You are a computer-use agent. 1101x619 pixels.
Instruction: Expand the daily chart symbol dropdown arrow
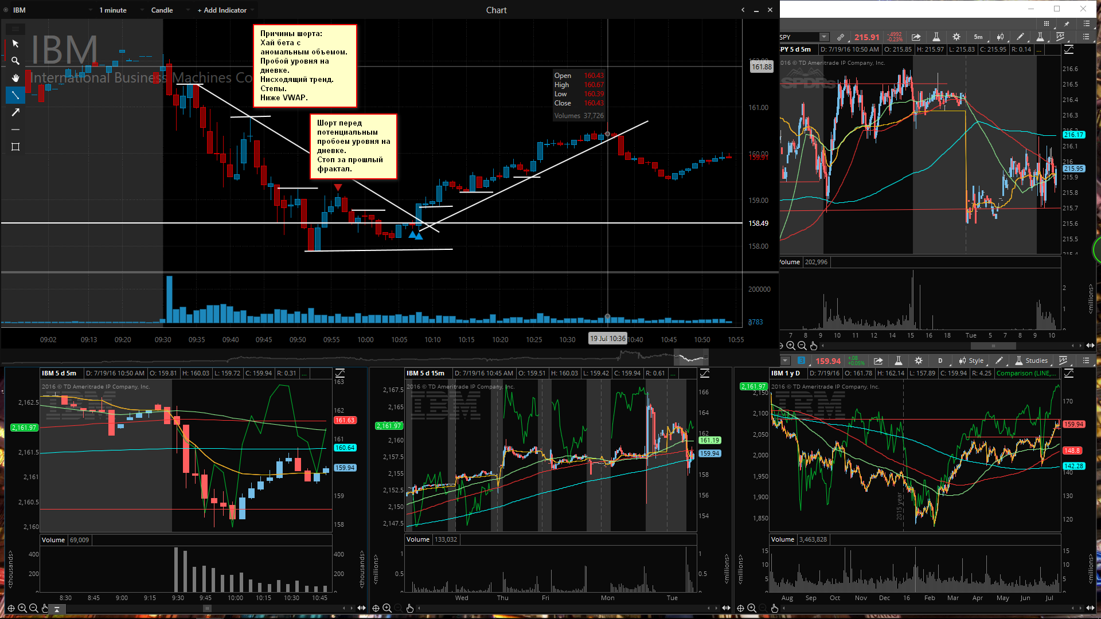point(785,361)
